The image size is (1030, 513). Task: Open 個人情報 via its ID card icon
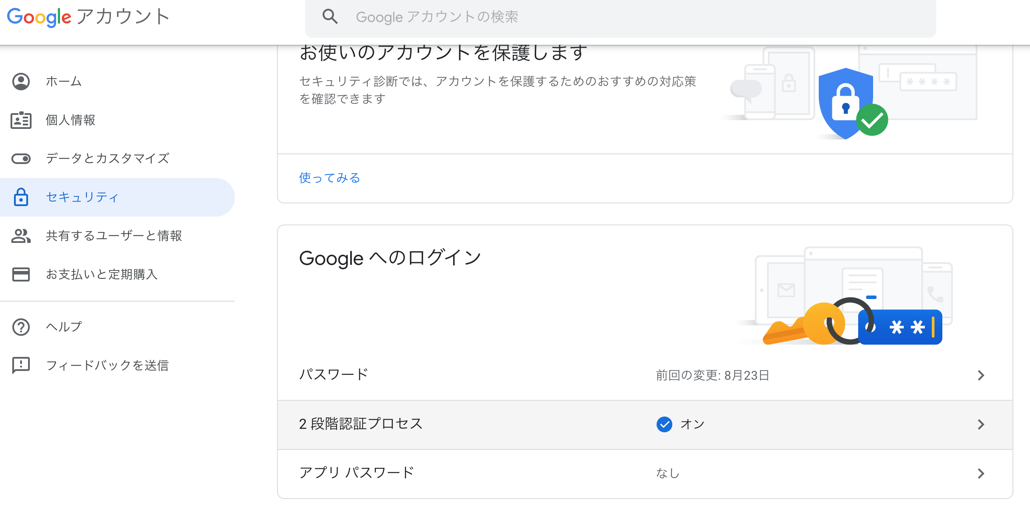21,120
